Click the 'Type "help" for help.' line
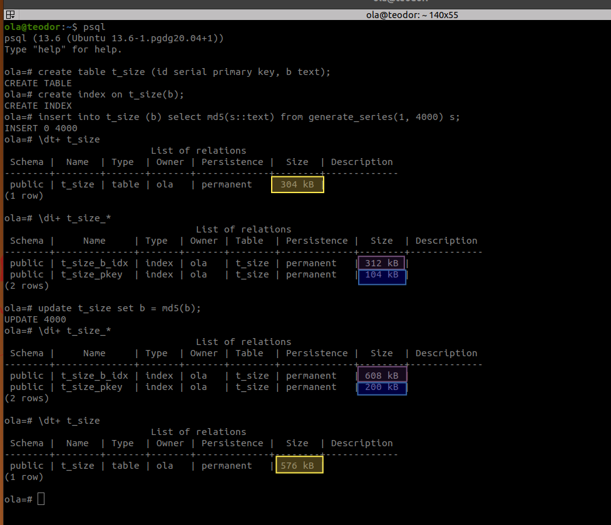This screenshot has height=525, width=611. pos(63,49)
